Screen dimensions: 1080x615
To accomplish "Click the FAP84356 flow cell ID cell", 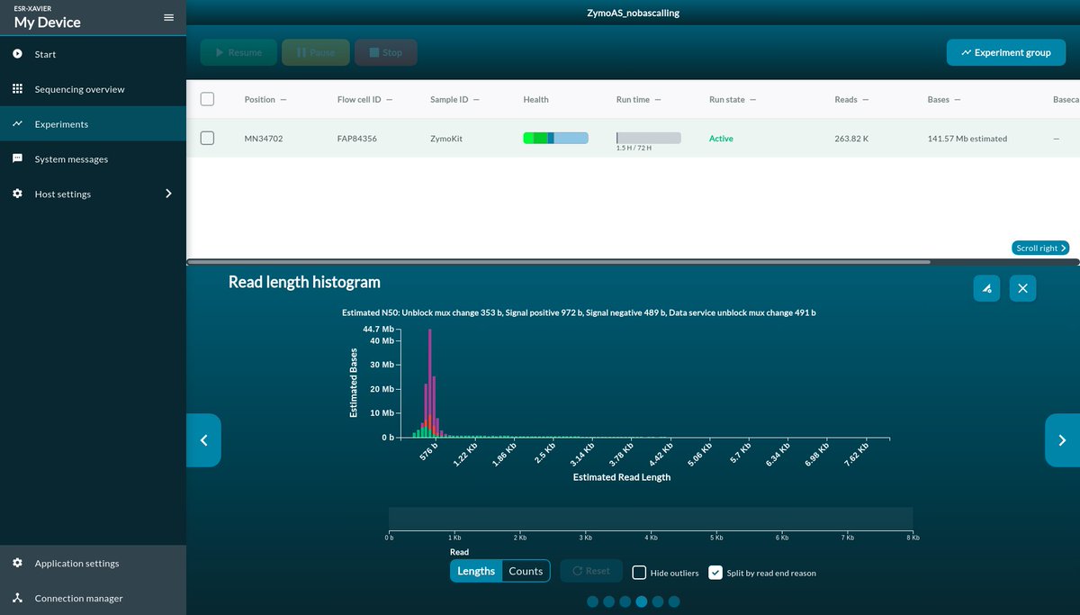I will (357, 139).
